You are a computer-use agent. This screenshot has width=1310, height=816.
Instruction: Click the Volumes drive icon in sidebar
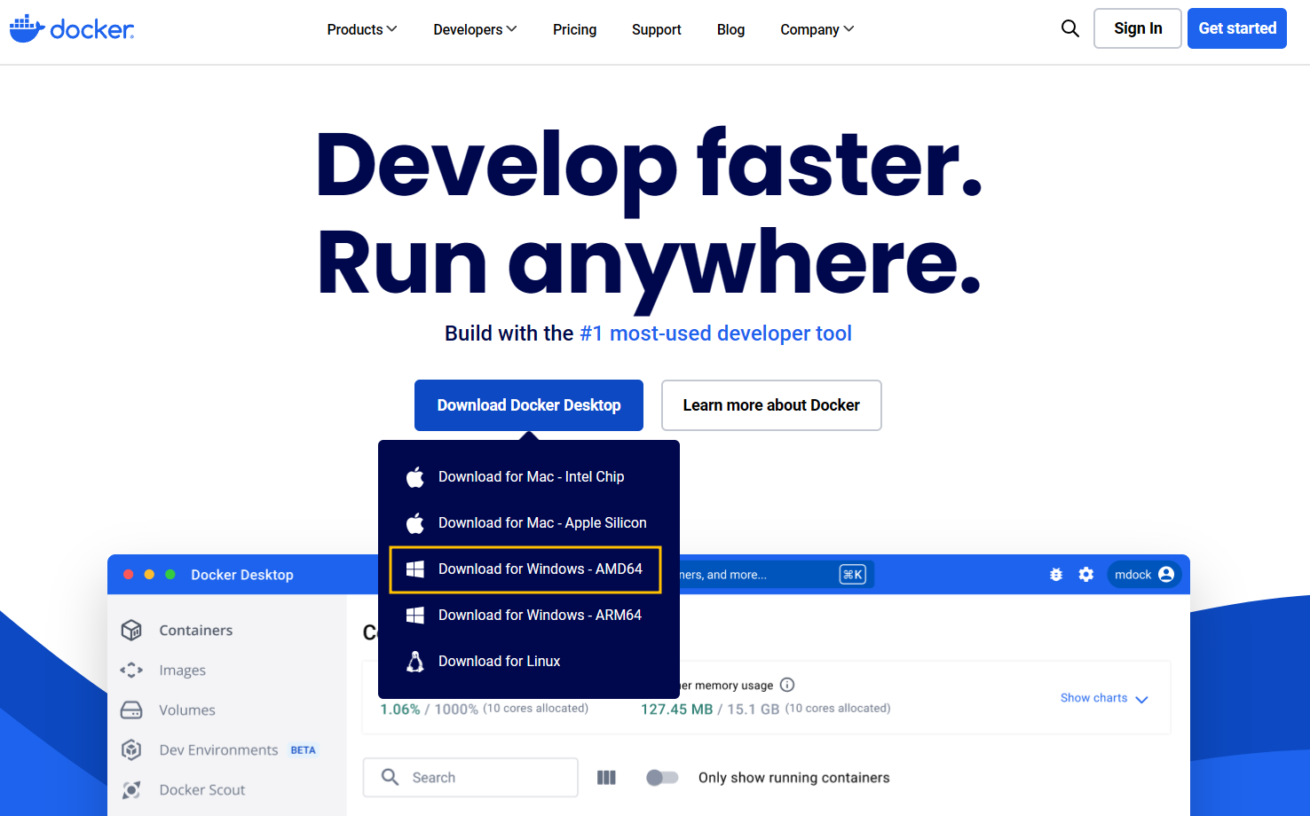click(131, 710)
